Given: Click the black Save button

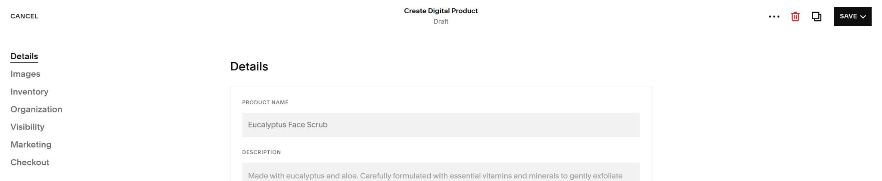Looking at the screenshot, I should (852, 16).
